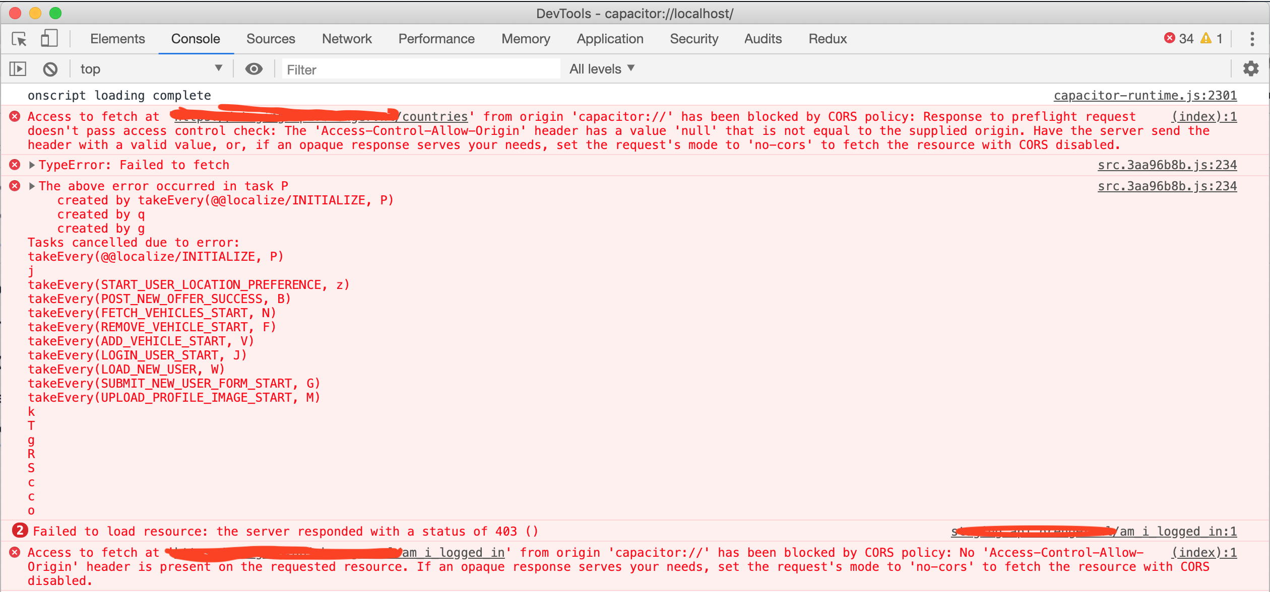Screen dimensions: 1270x592
Task: Open capacitor-runtime.js:2301 source link
Action: pos(1146,95)
